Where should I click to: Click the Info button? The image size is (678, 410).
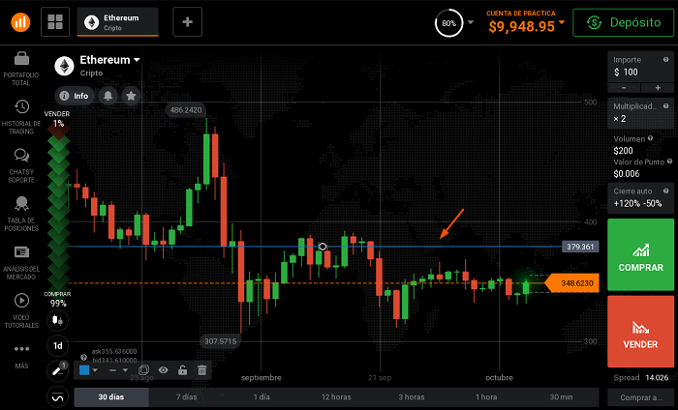pos(74,96)
